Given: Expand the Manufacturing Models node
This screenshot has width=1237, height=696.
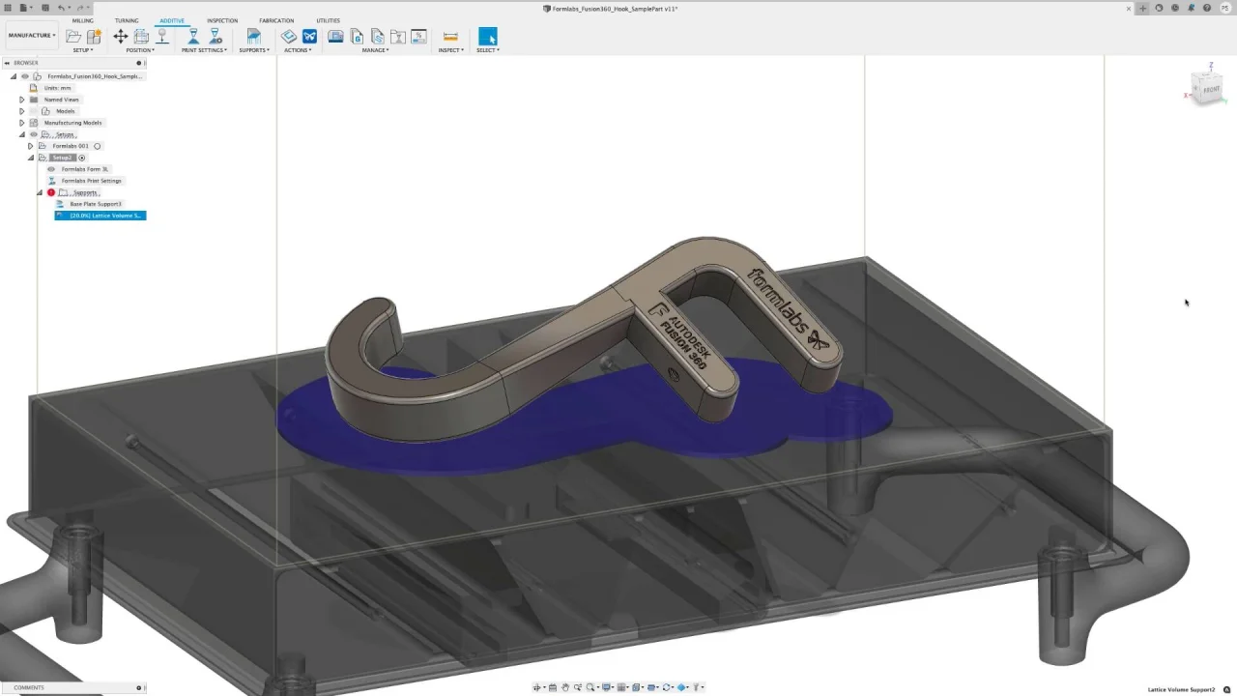Looking at the screenshot, I should (x=21, y=123).
